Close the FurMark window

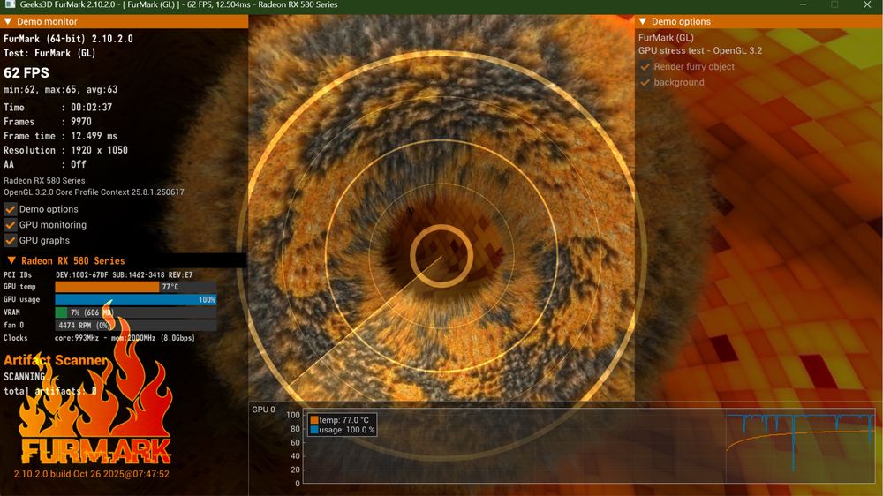pos(867,4)
